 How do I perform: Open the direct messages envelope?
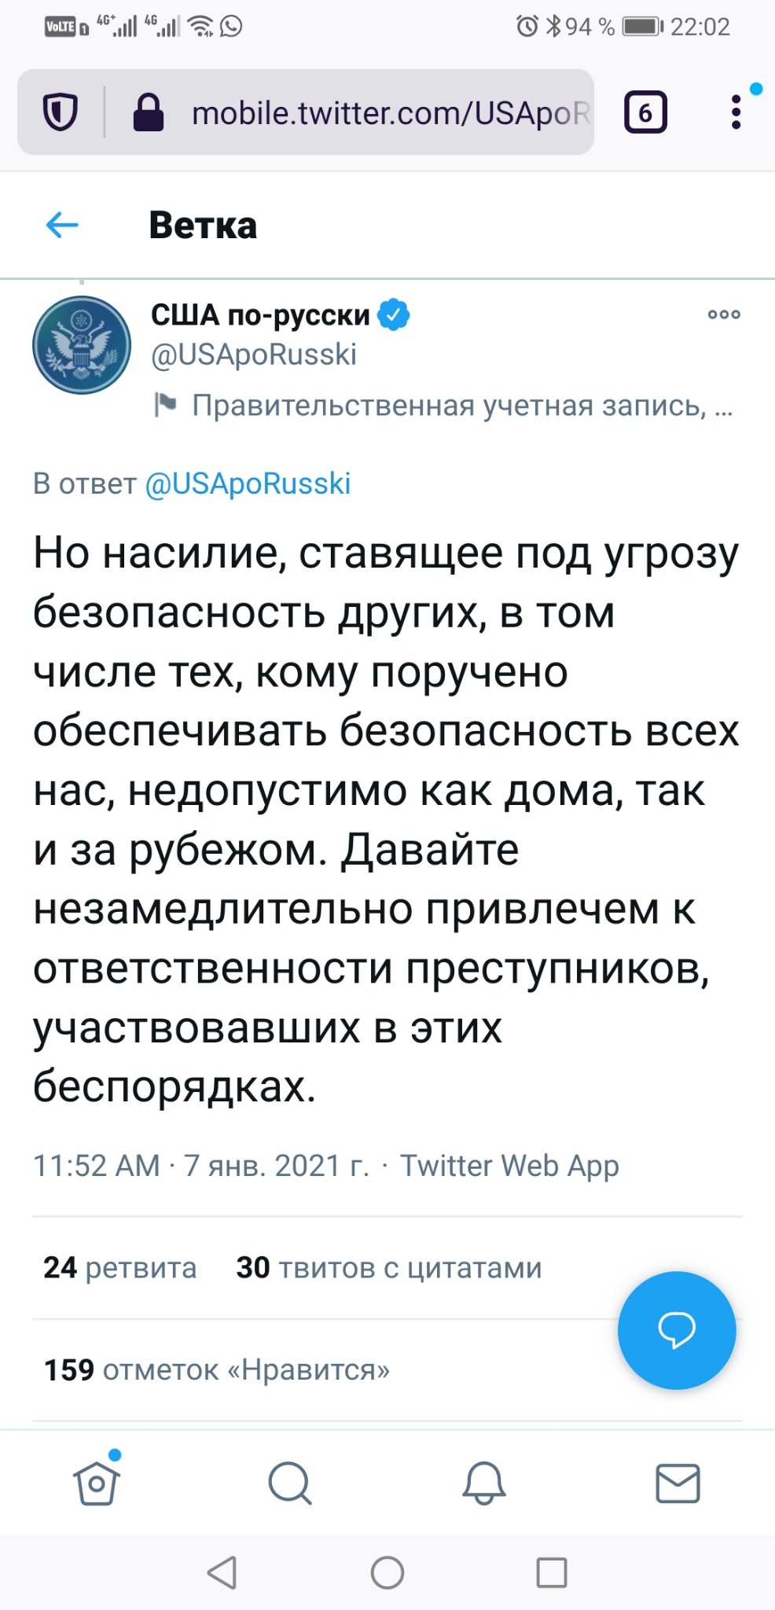pyautogui.click(x=678, y=1483)
